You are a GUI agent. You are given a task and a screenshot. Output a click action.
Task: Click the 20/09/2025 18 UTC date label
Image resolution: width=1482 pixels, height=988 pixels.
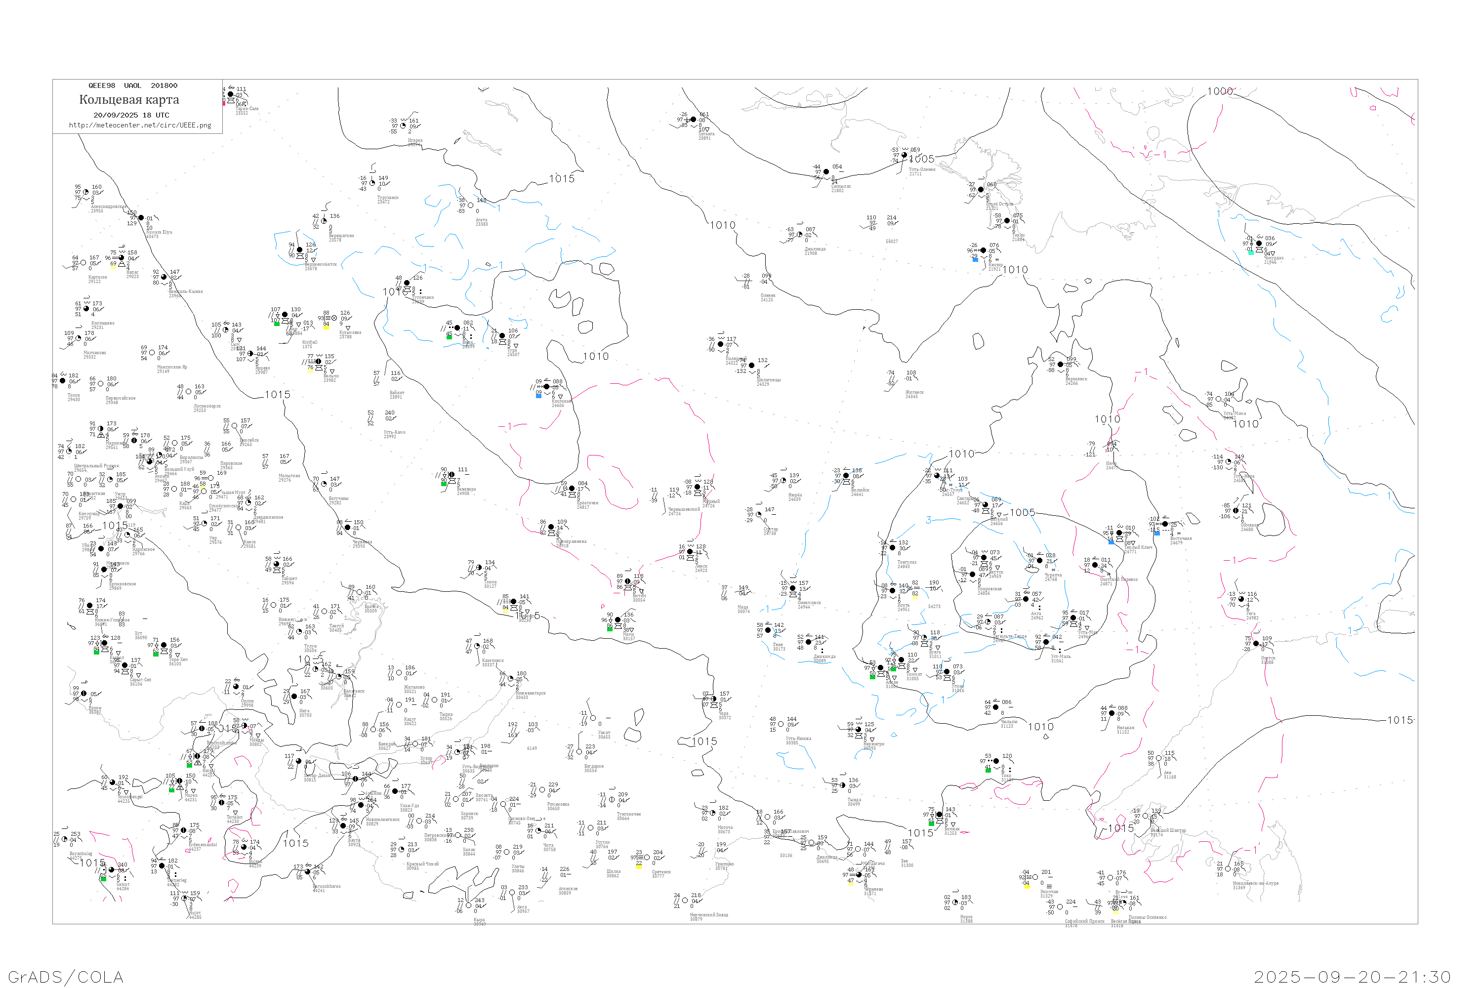tap(131, 115)
